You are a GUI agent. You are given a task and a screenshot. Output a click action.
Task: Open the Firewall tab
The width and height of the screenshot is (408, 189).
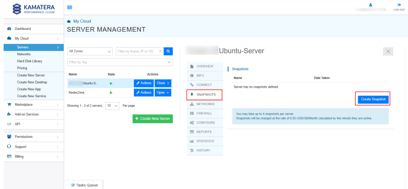click(205, 114)
